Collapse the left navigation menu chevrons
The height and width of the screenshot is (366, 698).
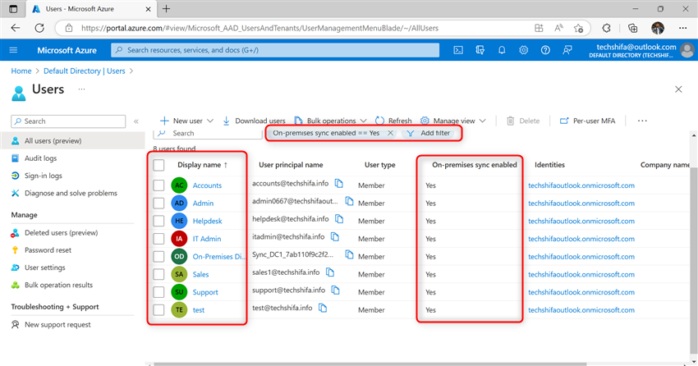tap(136, 121)
